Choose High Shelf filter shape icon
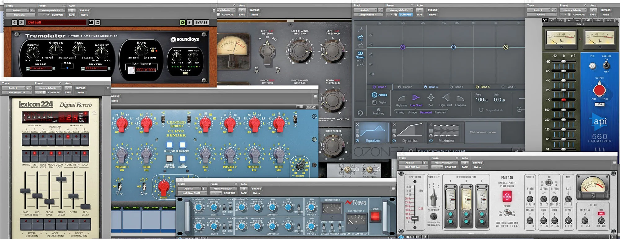 coord(445,98)
